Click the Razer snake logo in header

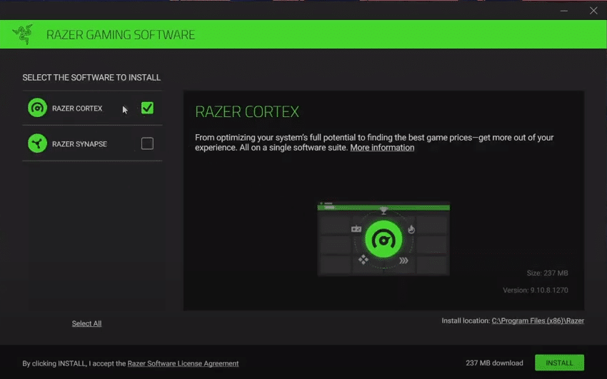point(22,34)
